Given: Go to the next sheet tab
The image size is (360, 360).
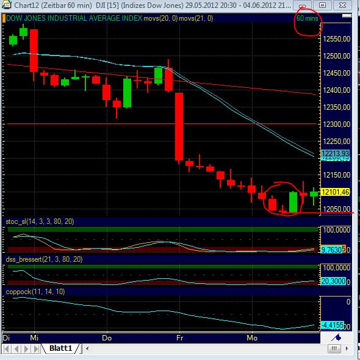Looking at the screenshot, I should [26, 349].
